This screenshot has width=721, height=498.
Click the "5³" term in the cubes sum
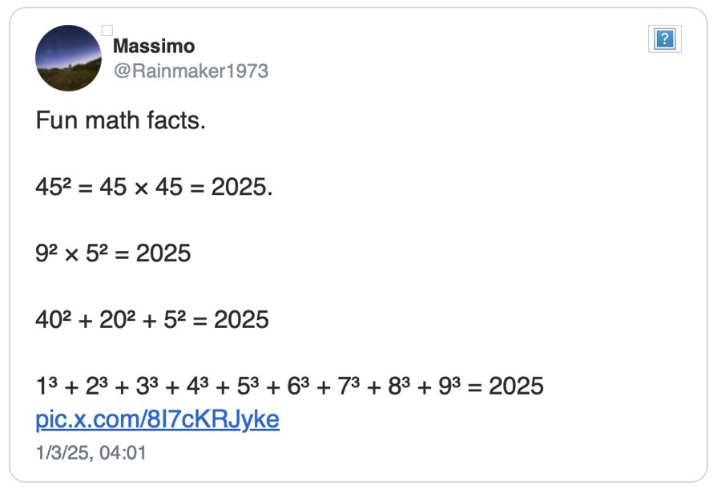pyautogui.click(x=248, y=387)
